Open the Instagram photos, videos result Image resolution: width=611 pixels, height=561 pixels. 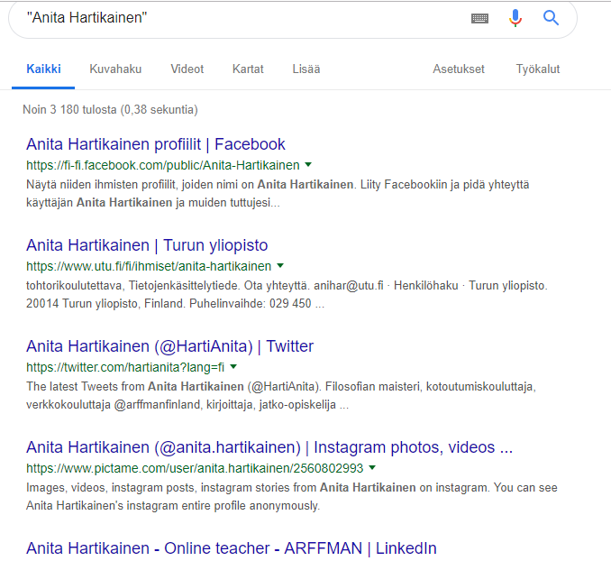click(x=269, y=447)
